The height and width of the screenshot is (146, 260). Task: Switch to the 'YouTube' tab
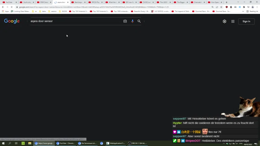pos(9,2)
